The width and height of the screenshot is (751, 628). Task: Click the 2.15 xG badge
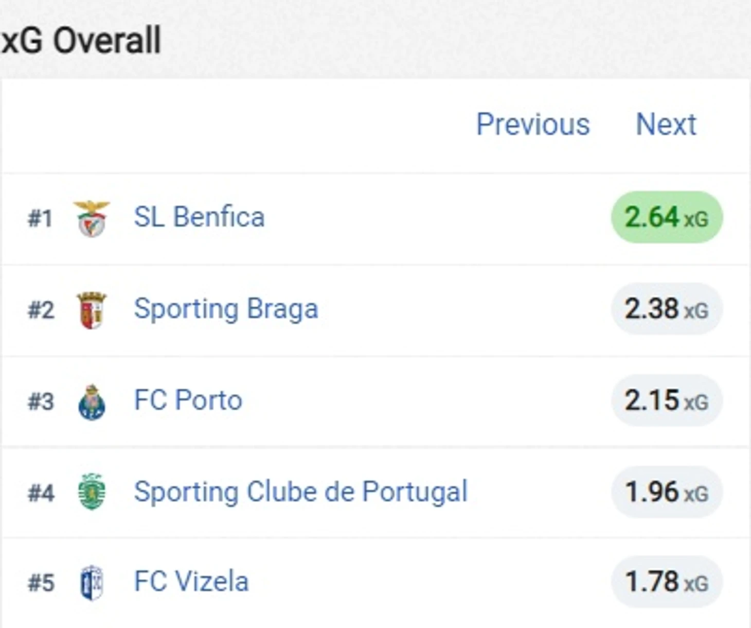[x=667, y=400]
